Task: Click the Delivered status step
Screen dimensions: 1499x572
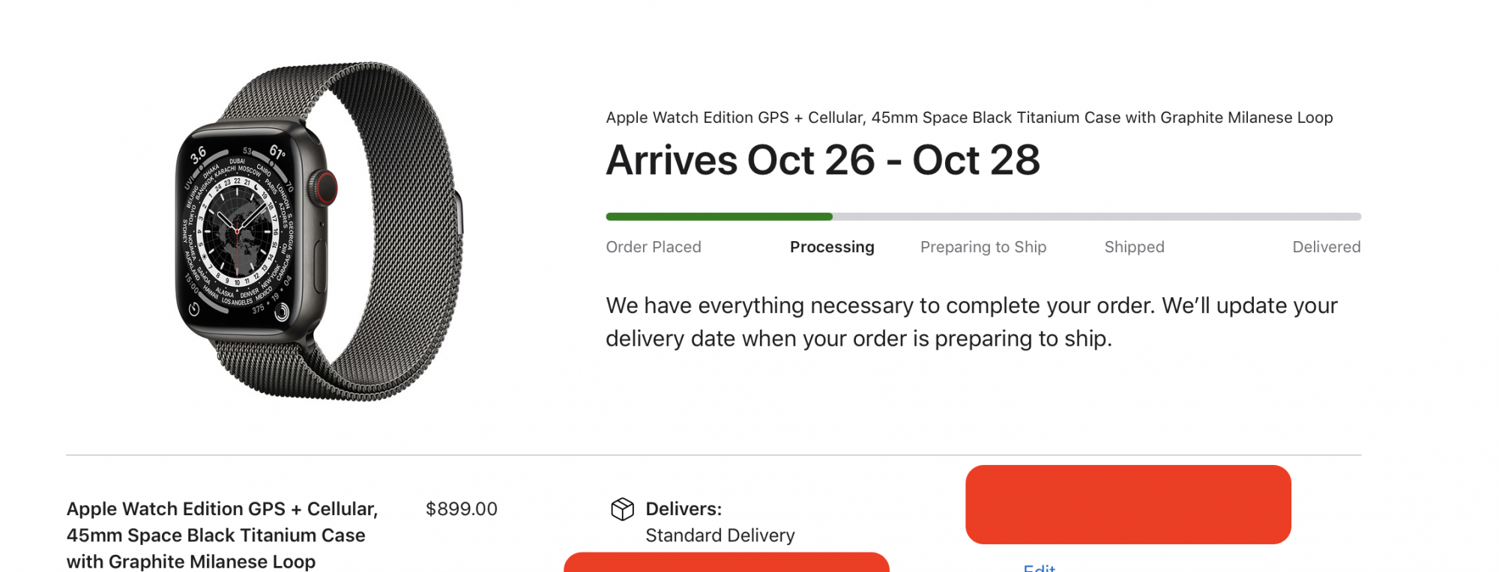Action: click(1326, 247)
